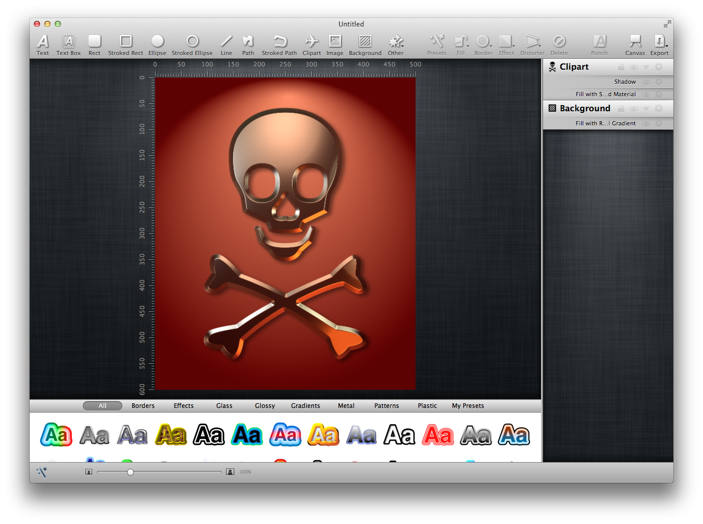This screenshot has width=703, height=524.
Task: Hide the Shadow effect with its eye icon
Action: coord(646,82)
